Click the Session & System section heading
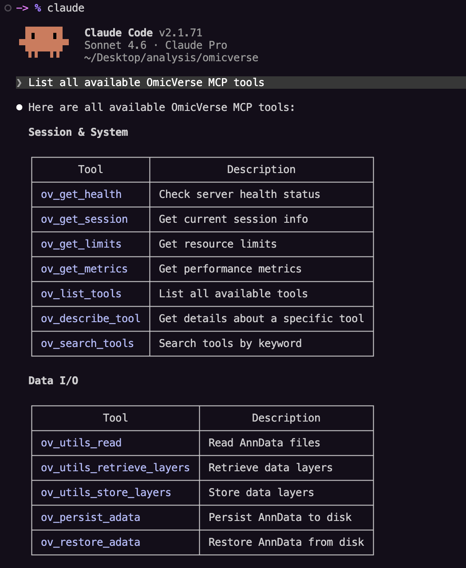 pyautogui.click(x=78, y=132)
